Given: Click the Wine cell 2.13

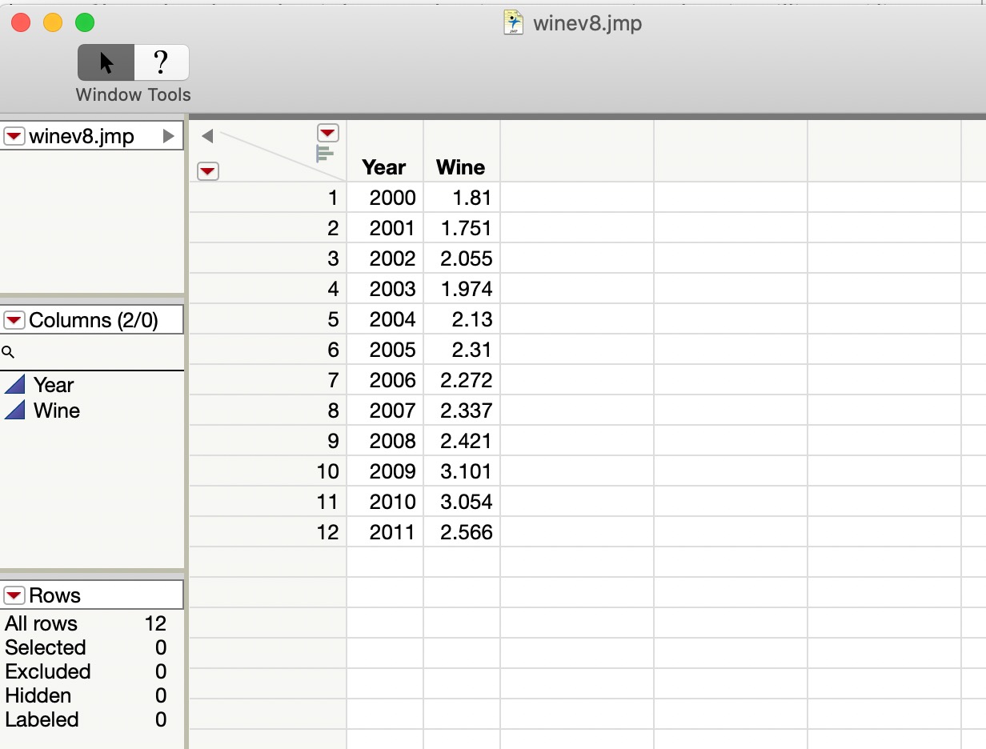Looking at the screenshot, I should click(462, 319).
